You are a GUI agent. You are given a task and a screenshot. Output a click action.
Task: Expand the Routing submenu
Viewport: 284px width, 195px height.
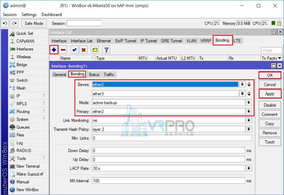pyautogui.click(x=44, y=111)
